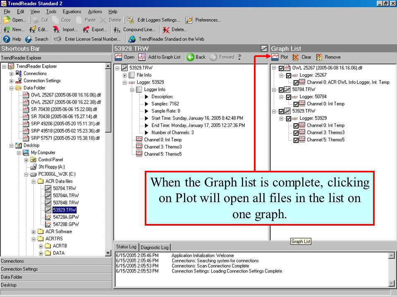
Task: Select 50784A.TRW file in tree
Action: (x=66, y=196)
